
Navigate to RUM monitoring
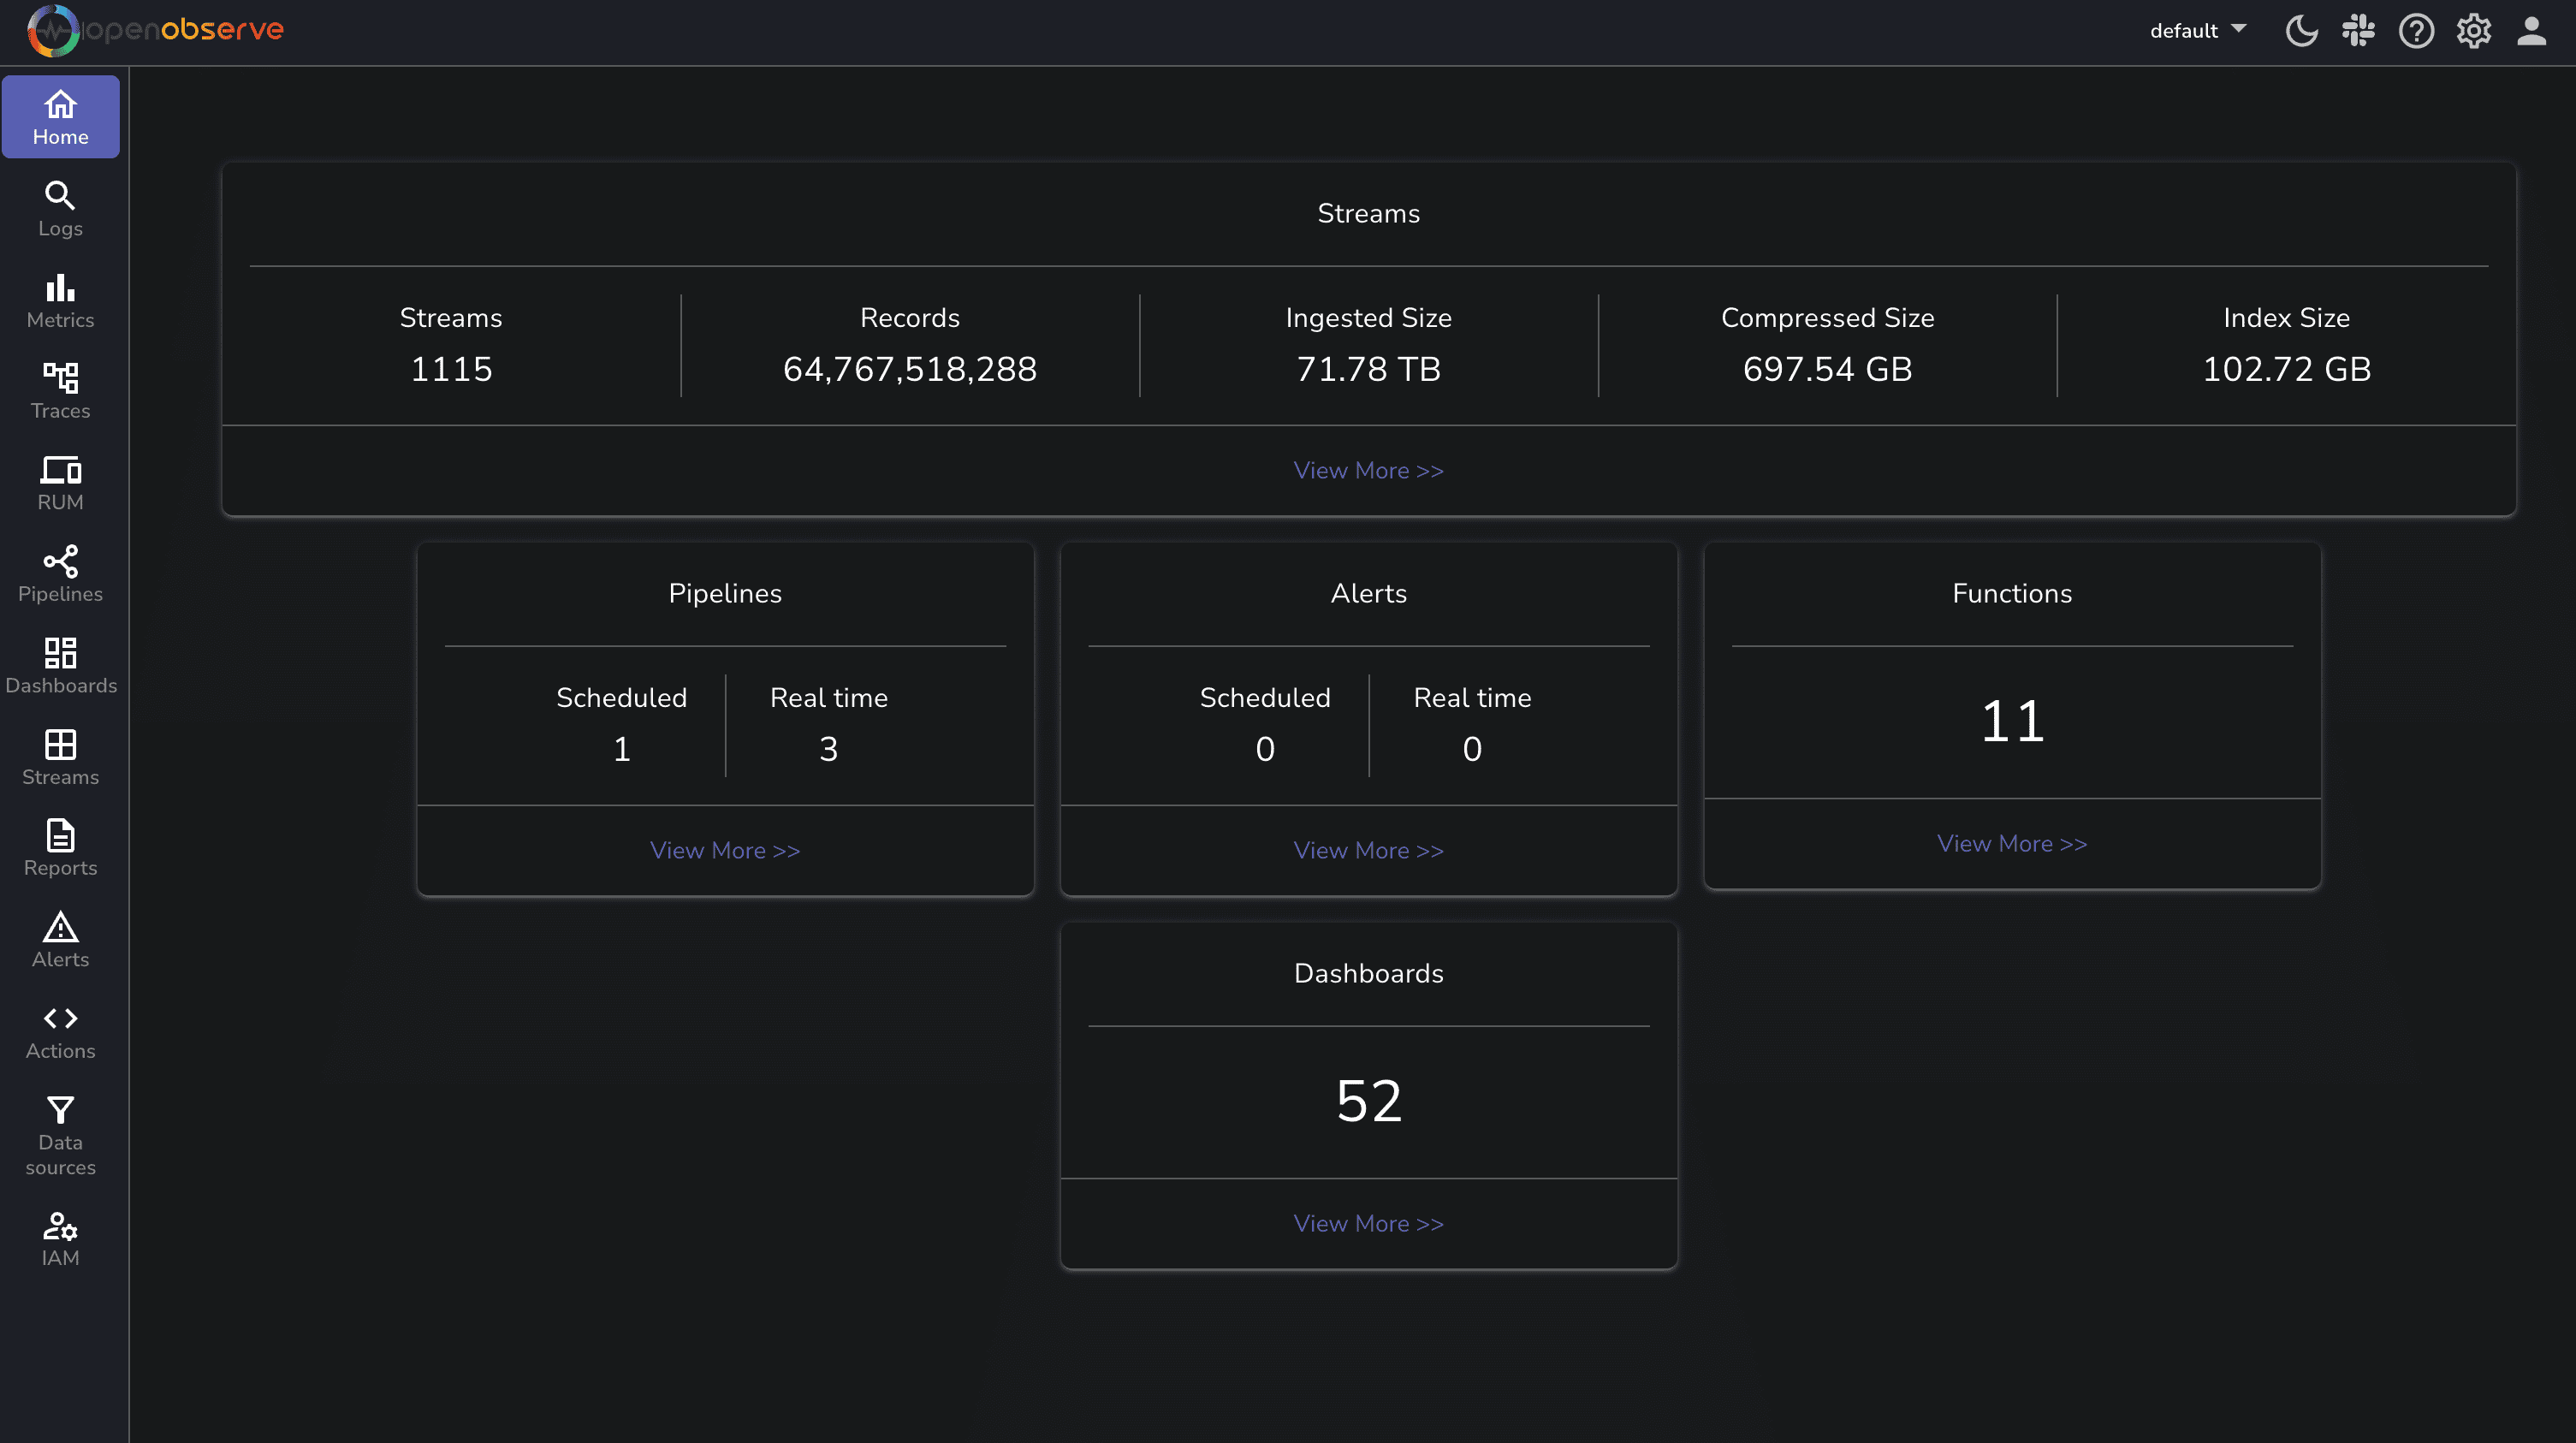click(60, 483)
